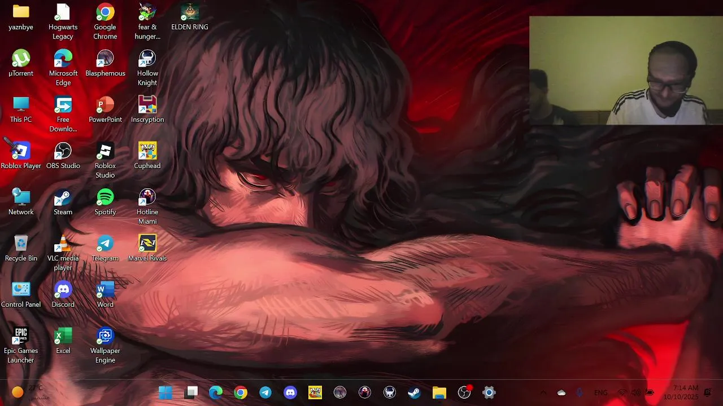
Task: Open the OneDrive cloud tray icon
Action: (561, 392)
